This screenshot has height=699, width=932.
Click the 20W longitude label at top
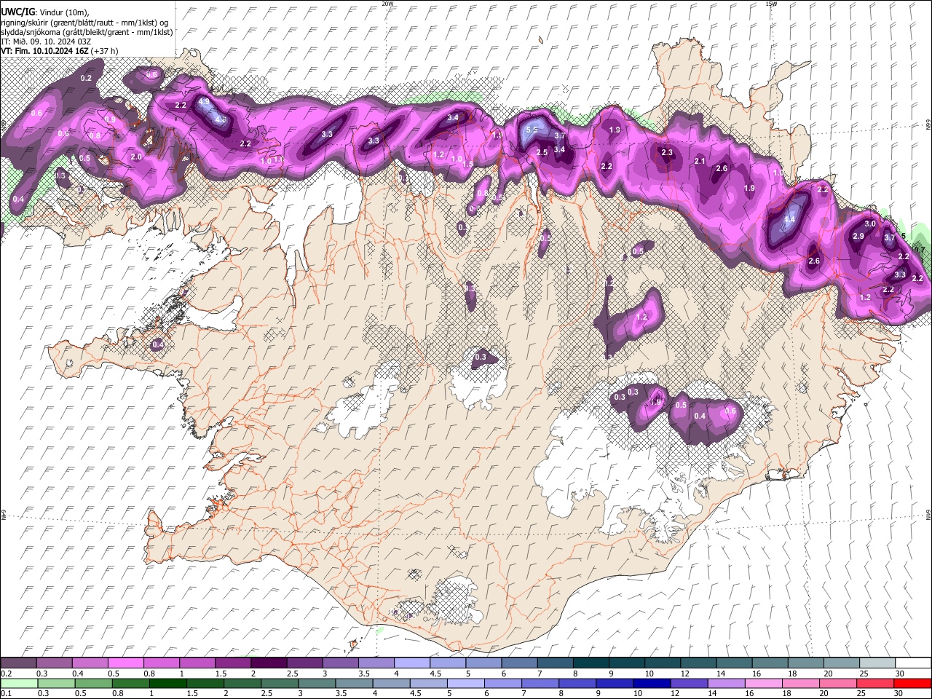click(x=387, y=4)
